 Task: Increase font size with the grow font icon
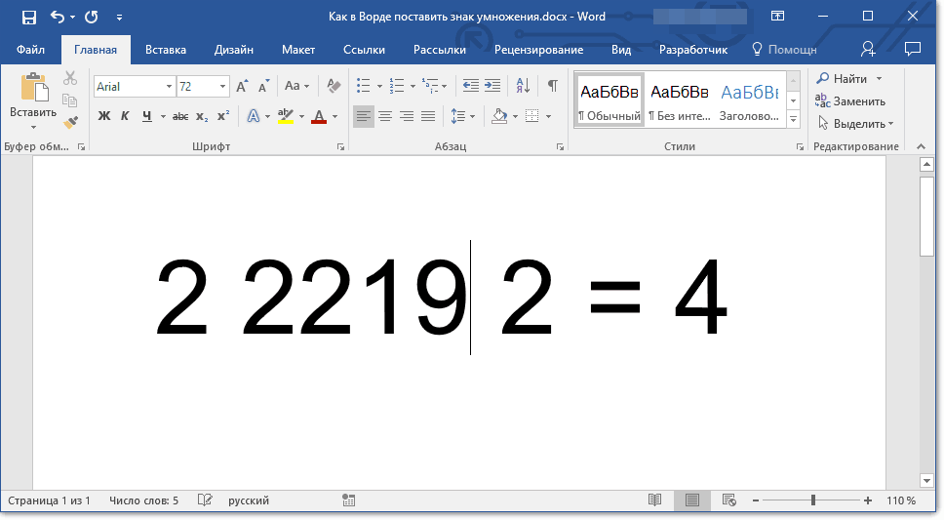point(243,86)
